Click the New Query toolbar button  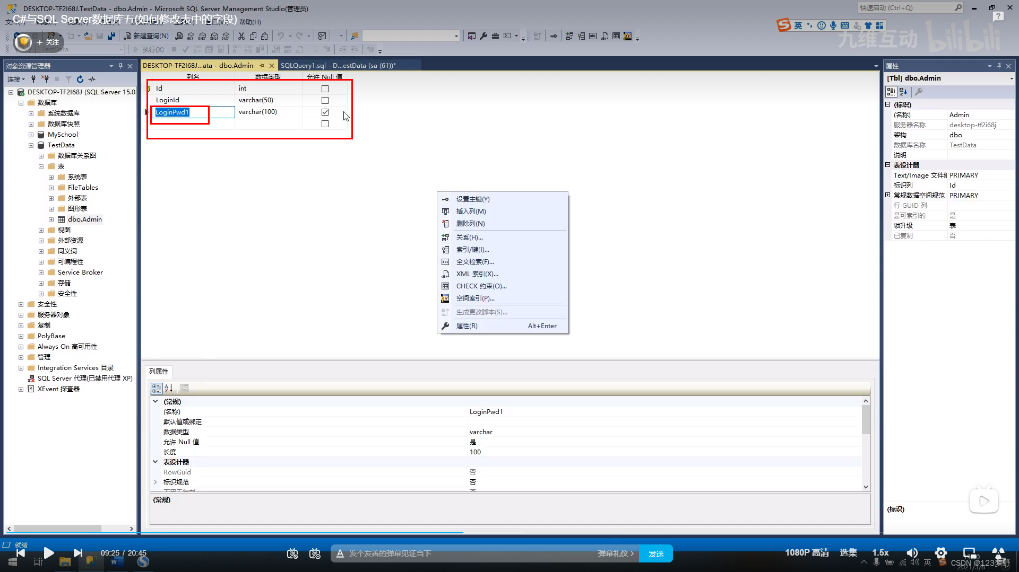[x=146, y=36]
